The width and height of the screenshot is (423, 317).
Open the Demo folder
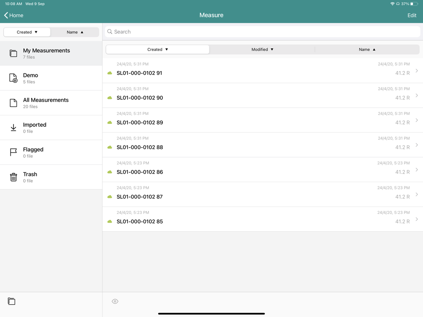[51, 78]
